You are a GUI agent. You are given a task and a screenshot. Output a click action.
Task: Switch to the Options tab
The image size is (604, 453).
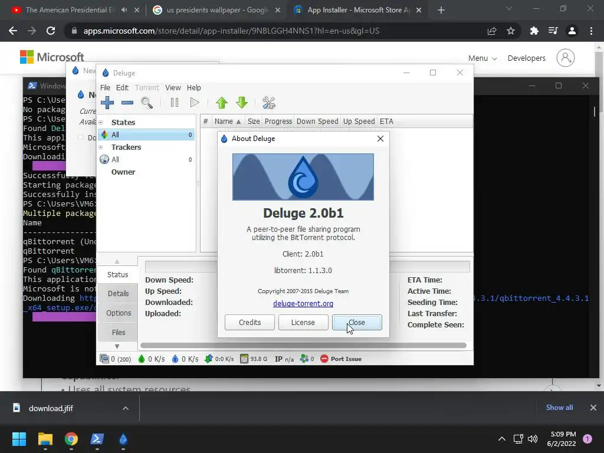click(x=118, y=313)
